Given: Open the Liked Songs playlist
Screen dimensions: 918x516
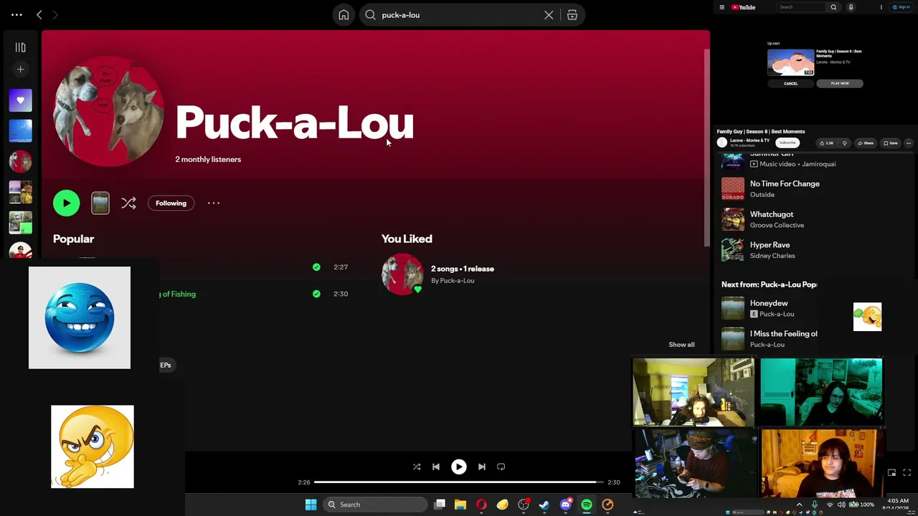Looking at the screenshot, I should tap(20, 100).
